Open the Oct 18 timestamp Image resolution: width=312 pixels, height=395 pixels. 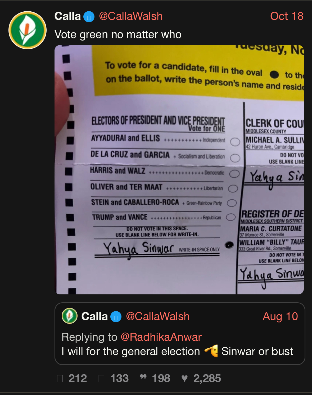point(287,16)
